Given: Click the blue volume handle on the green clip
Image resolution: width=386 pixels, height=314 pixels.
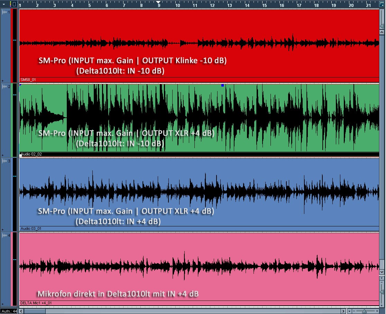Looking at the screenshot, I should pos(222,85).
